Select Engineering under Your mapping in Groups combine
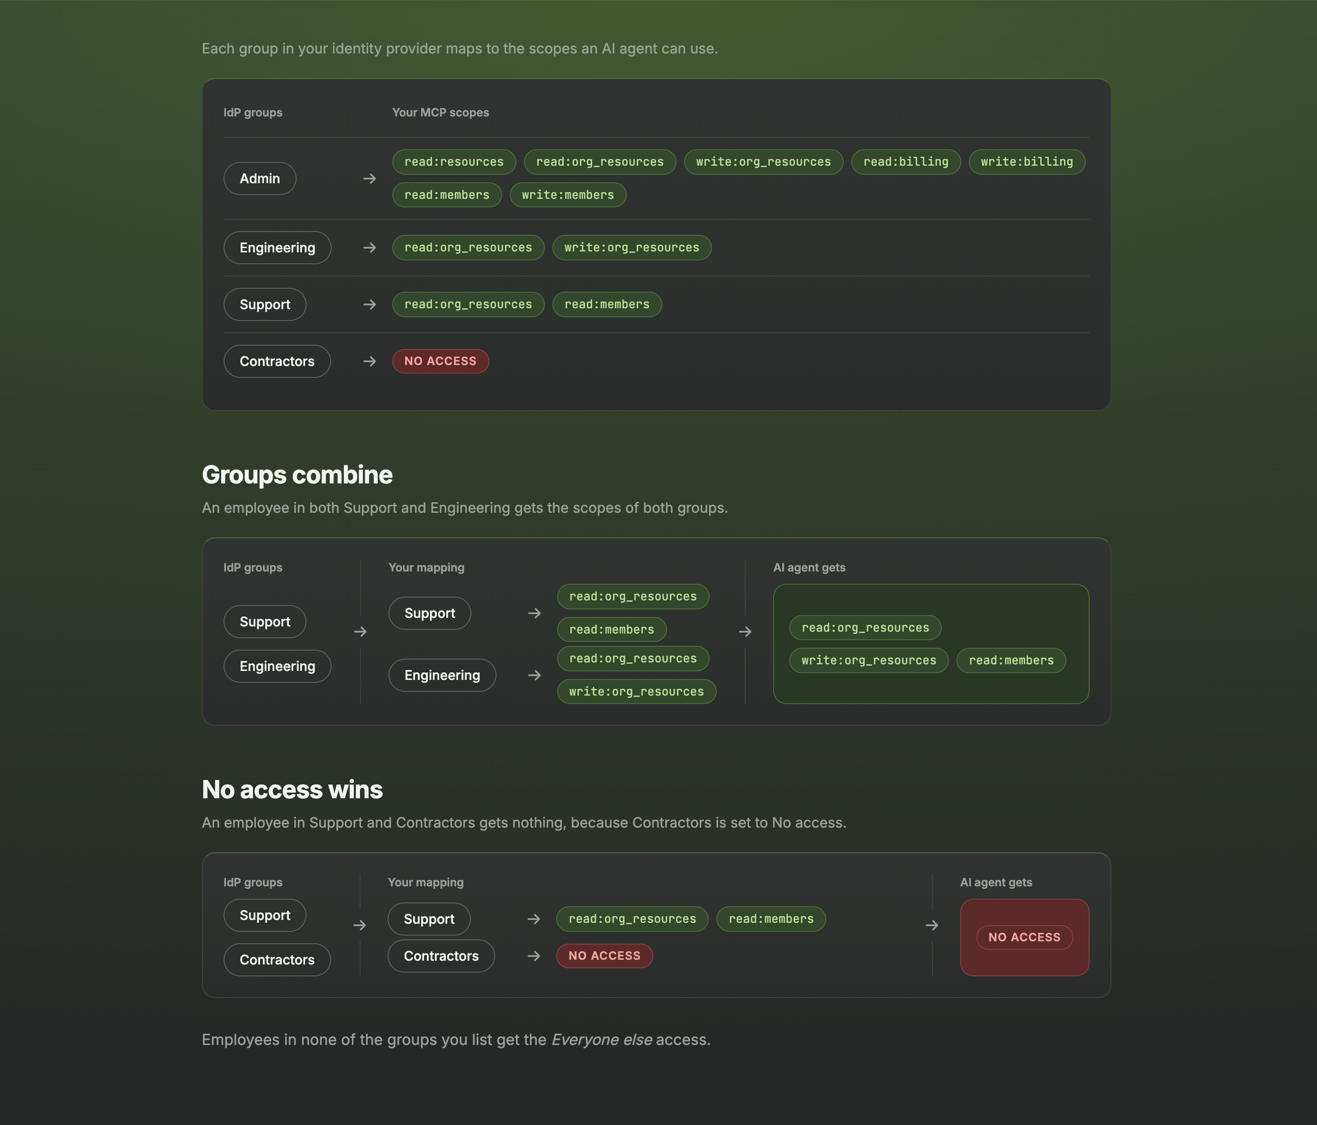This screenshot has width=1317, height=1125. 442,675
